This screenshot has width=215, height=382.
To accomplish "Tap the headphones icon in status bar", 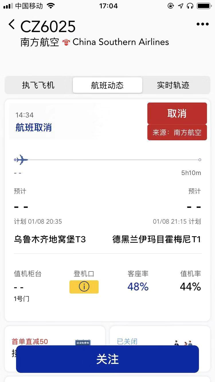I will tap(190, 6).
